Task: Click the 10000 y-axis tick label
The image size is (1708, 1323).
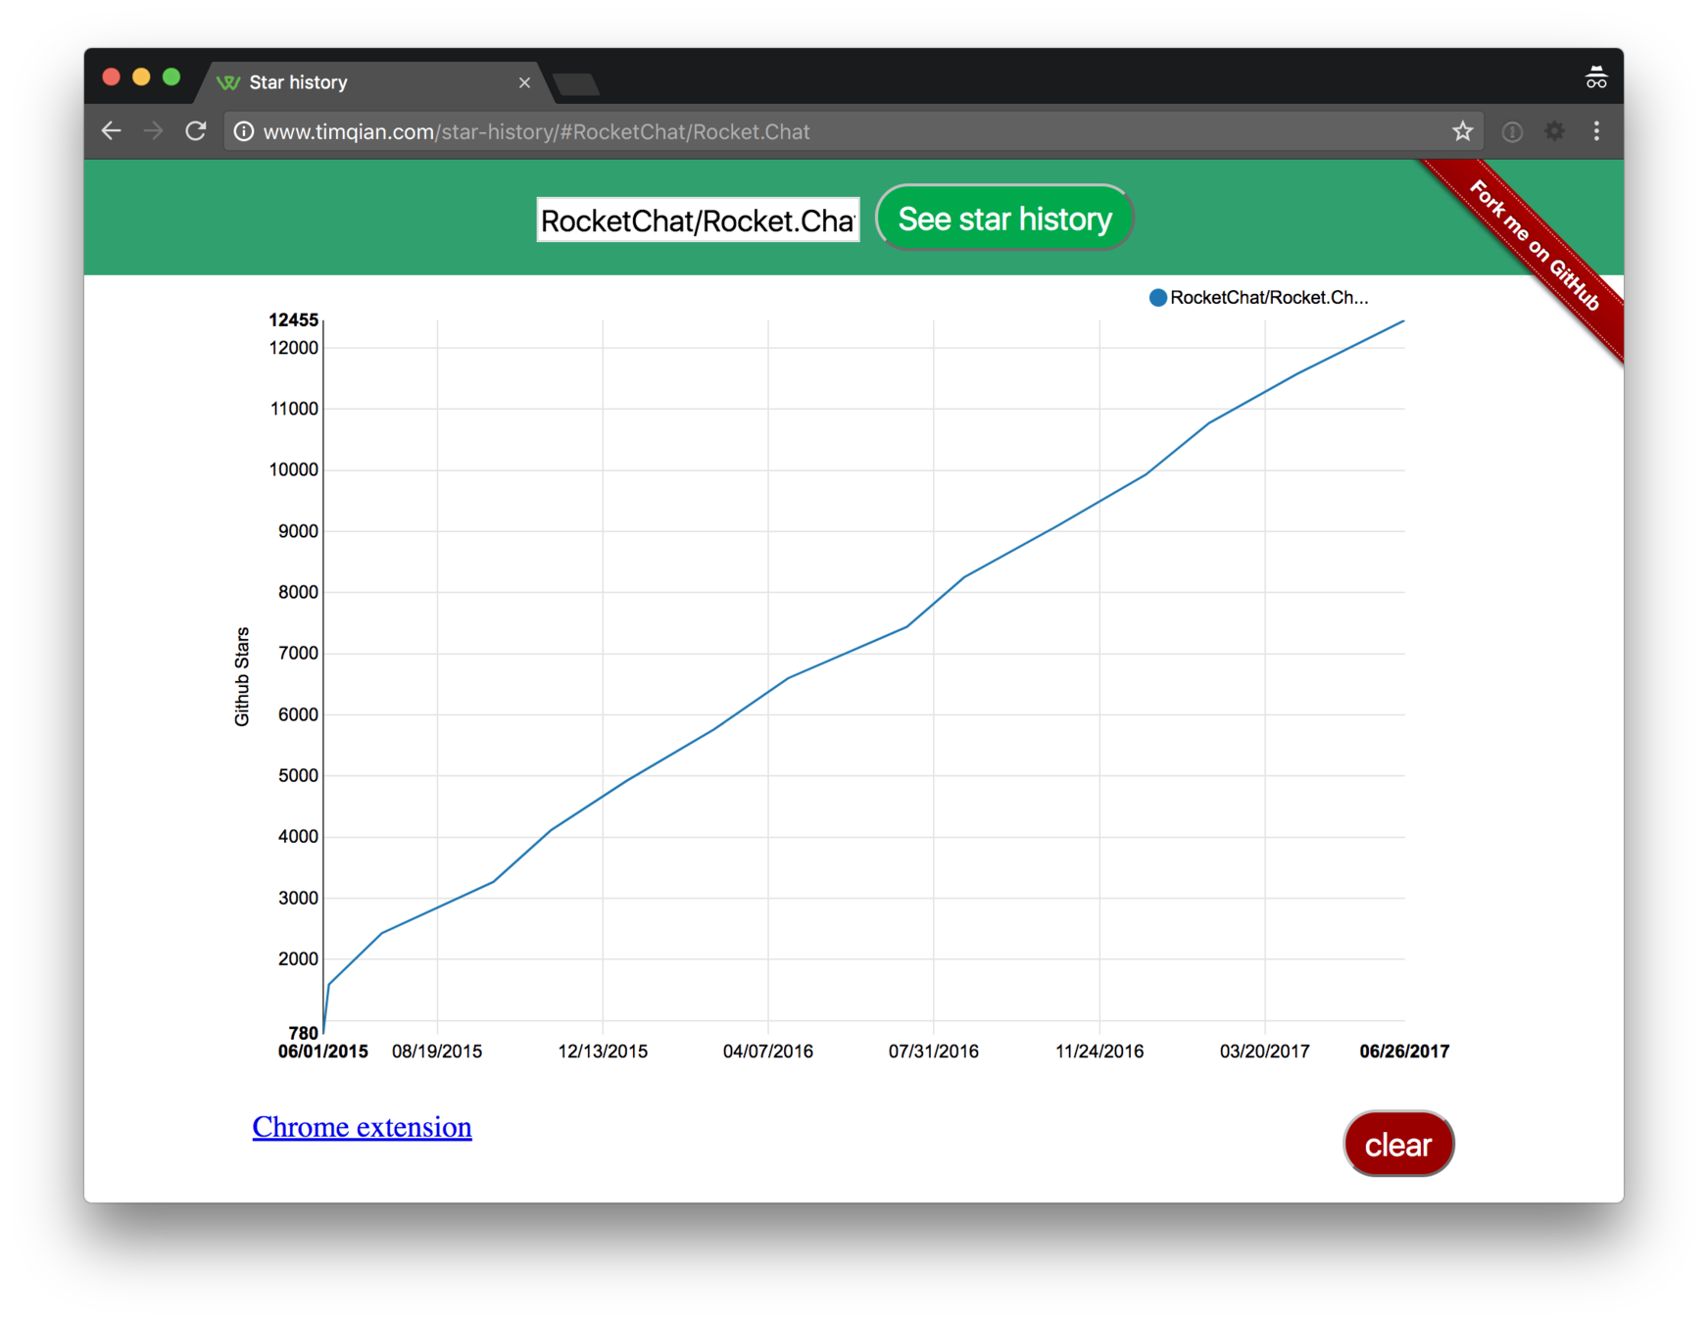Action: (x=294, y=469)
